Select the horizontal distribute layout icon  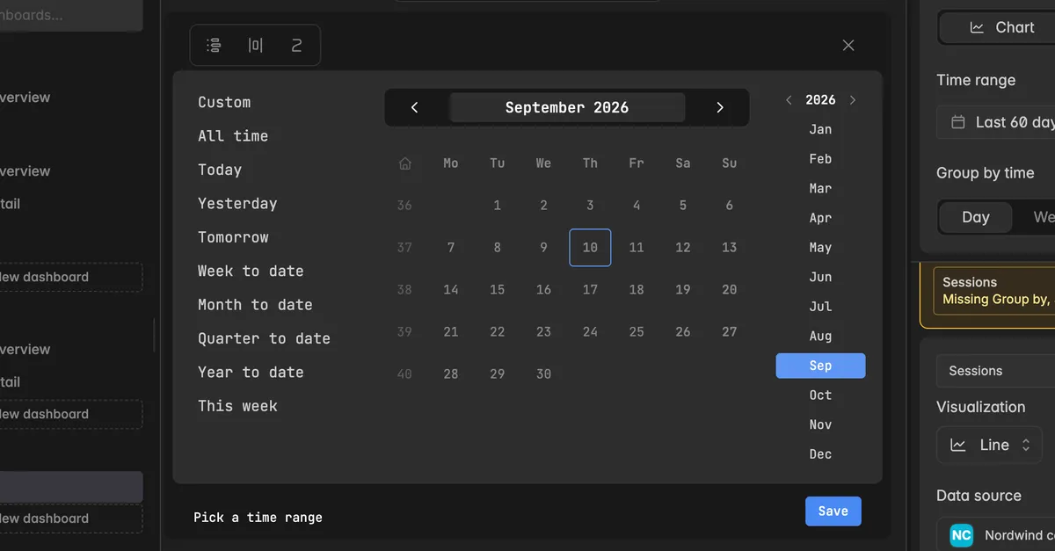click(x=255, y=45)
